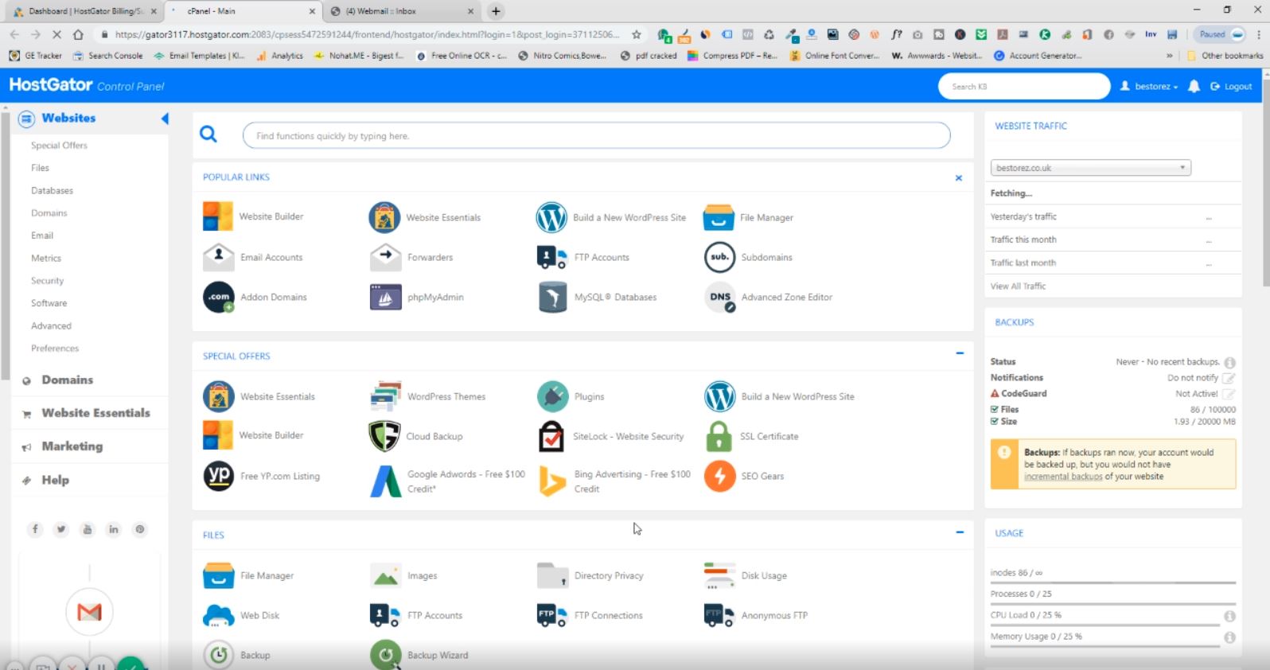The width and height of the screenshot is (1270, 670).
Task: Select Security in sidebar menu
Action: point(47,281)
